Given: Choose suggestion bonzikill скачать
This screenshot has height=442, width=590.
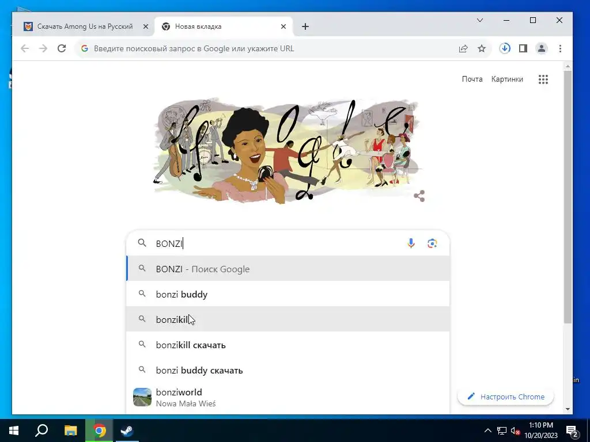Looking at the screenshot, I should pos(288,345).
